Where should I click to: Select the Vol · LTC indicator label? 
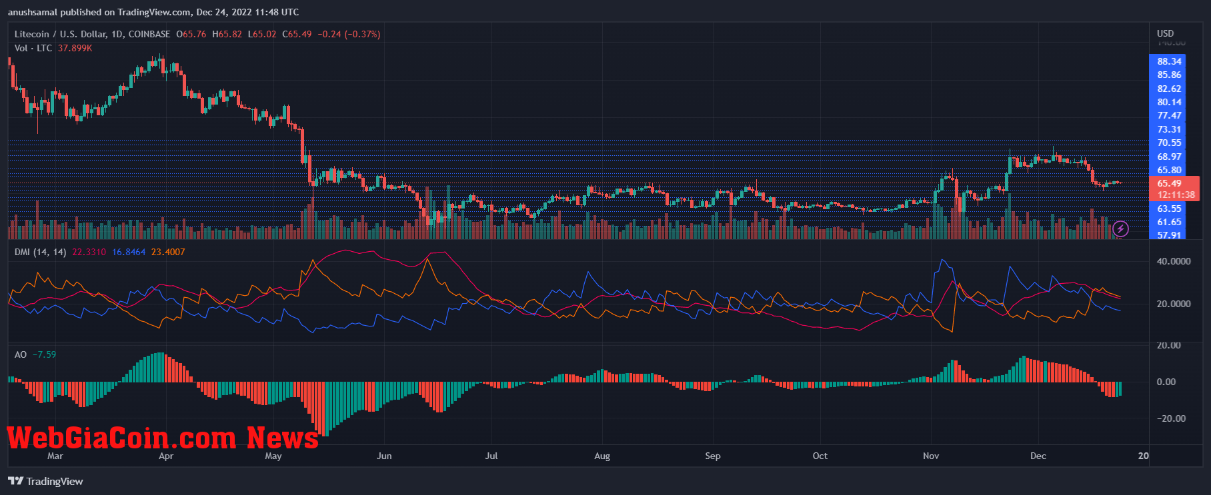(33, 48)
